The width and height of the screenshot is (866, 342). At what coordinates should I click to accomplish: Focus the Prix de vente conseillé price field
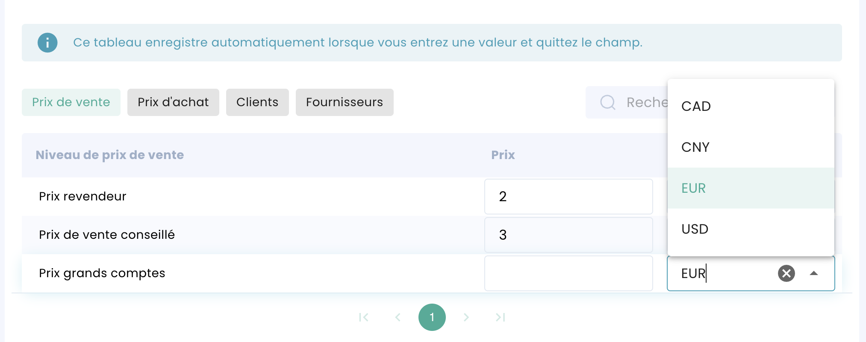[x=568, y=235]
